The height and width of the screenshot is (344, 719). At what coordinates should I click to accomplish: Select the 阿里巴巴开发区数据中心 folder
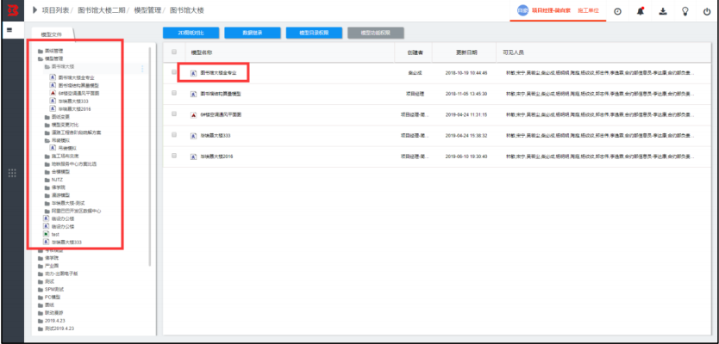point(76,211)
